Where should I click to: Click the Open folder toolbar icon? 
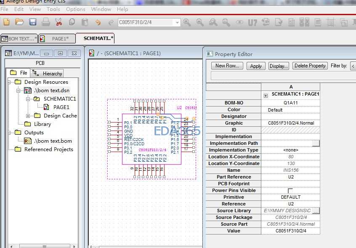tap(19, 22)
